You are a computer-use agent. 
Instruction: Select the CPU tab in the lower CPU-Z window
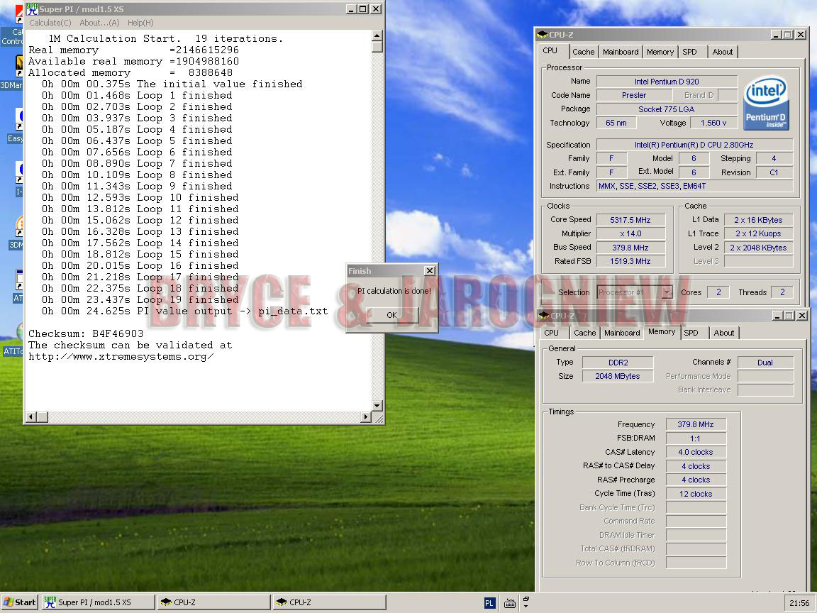tap(551, 333)
